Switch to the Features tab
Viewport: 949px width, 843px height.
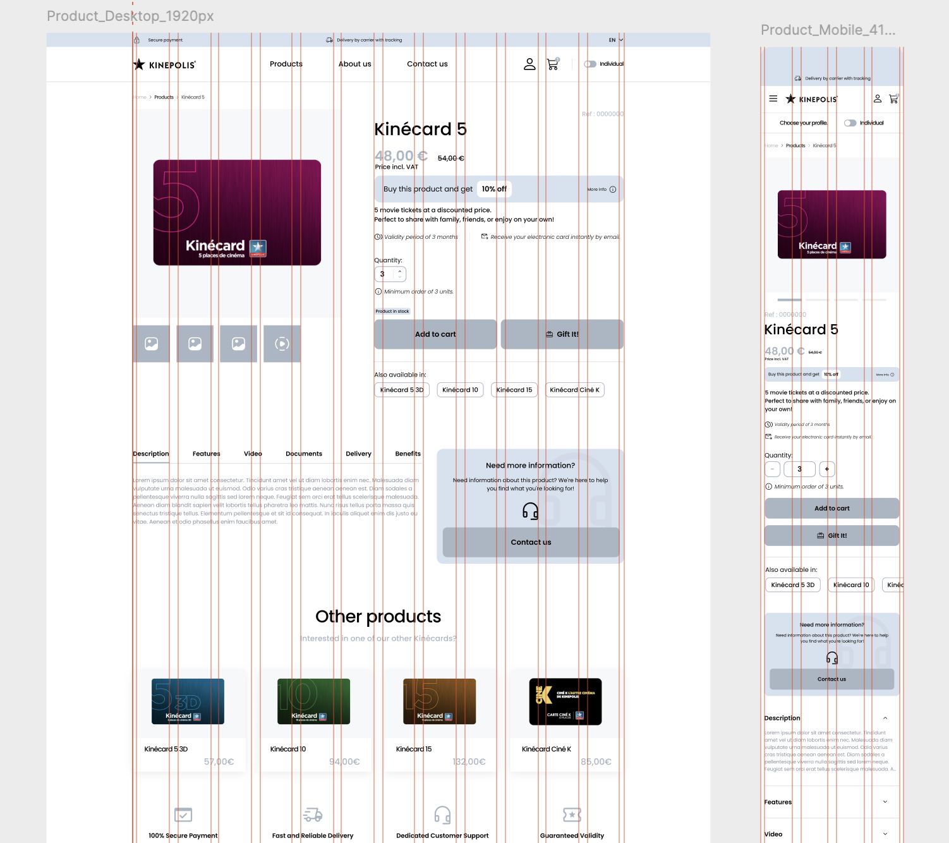[207, 454]
